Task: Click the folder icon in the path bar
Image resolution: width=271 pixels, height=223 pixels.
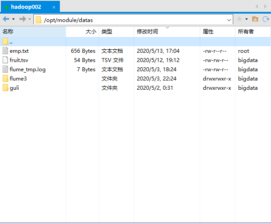Action: pos(38,20)
